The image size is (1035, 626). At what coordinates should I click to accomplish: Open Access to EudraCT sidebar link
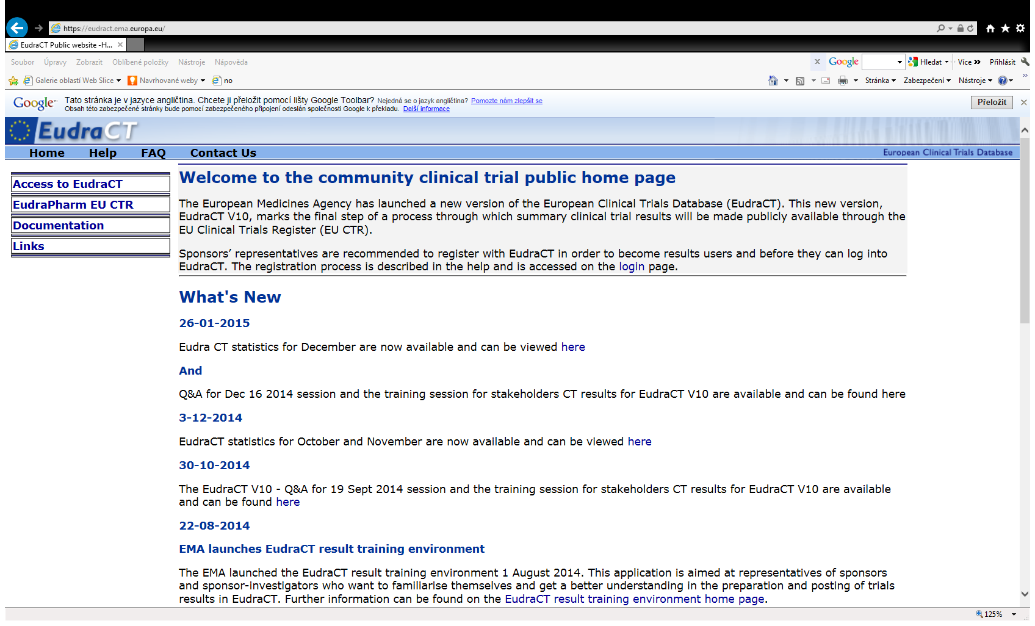click(90, 184)
